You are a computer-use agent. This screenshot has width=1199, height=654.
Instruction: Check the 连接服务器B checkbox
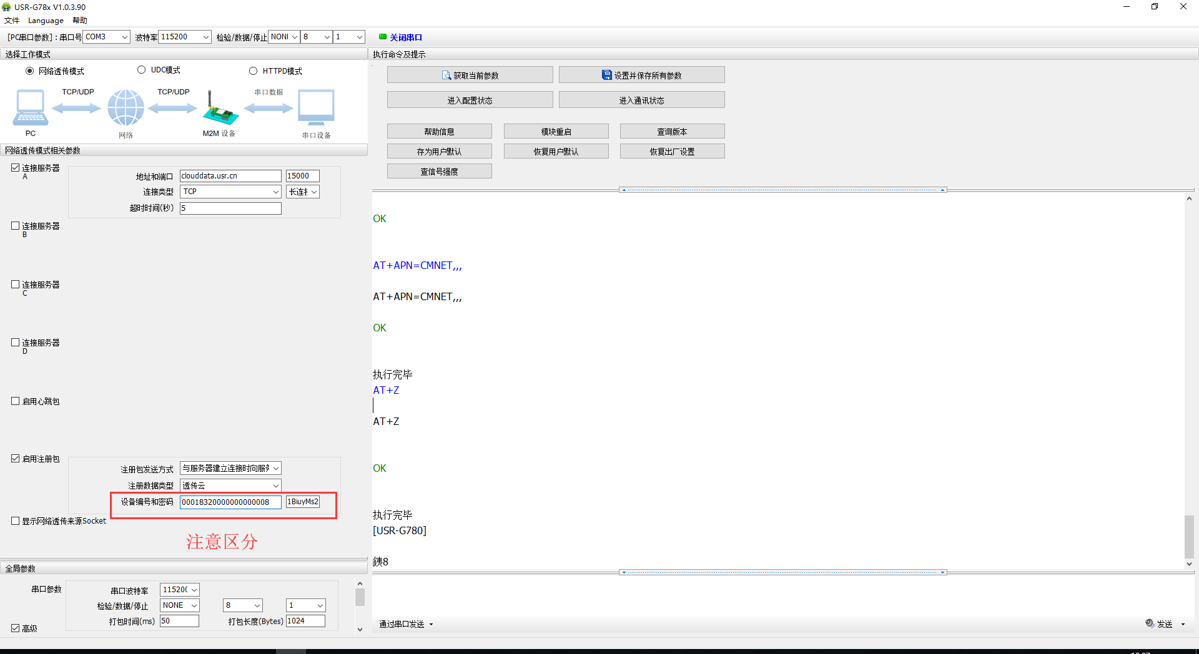[14, 225]
